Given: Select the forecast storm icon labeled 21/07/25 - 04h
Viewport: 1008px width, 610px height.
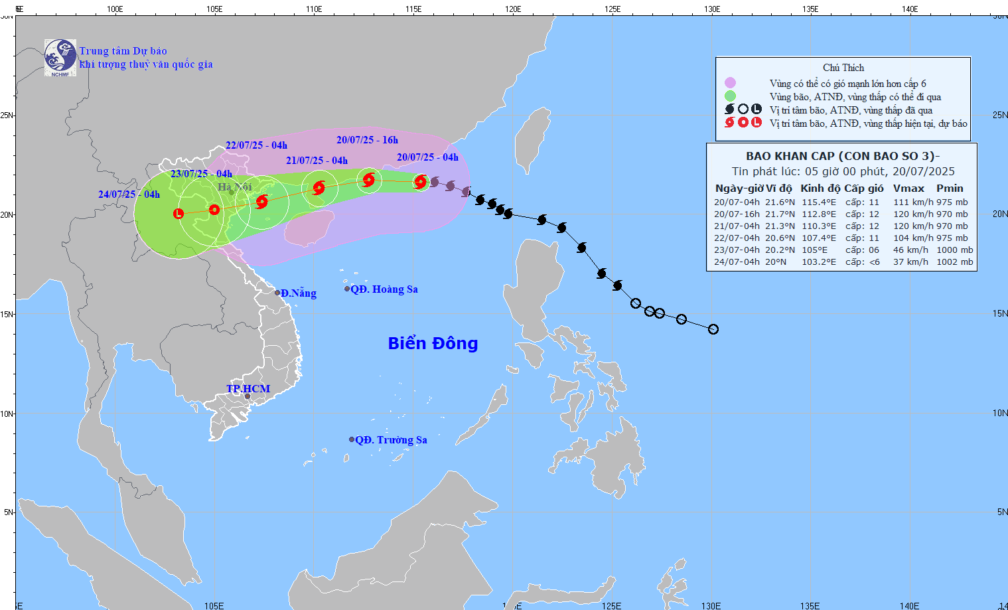Looking at the screenshot, I should [x=319, y=189].
